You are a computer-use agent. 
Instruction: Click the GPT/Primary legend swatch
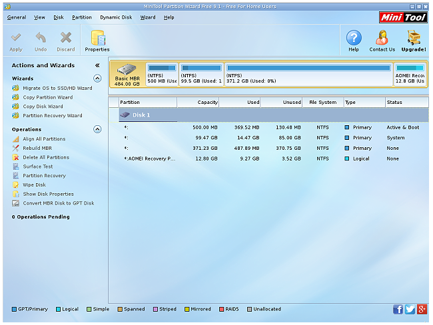14,309
